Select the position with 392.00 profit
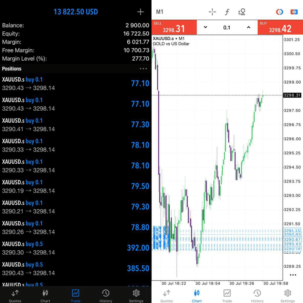The image size is (303, 303). pyautogui.click(x=76, y=248)
